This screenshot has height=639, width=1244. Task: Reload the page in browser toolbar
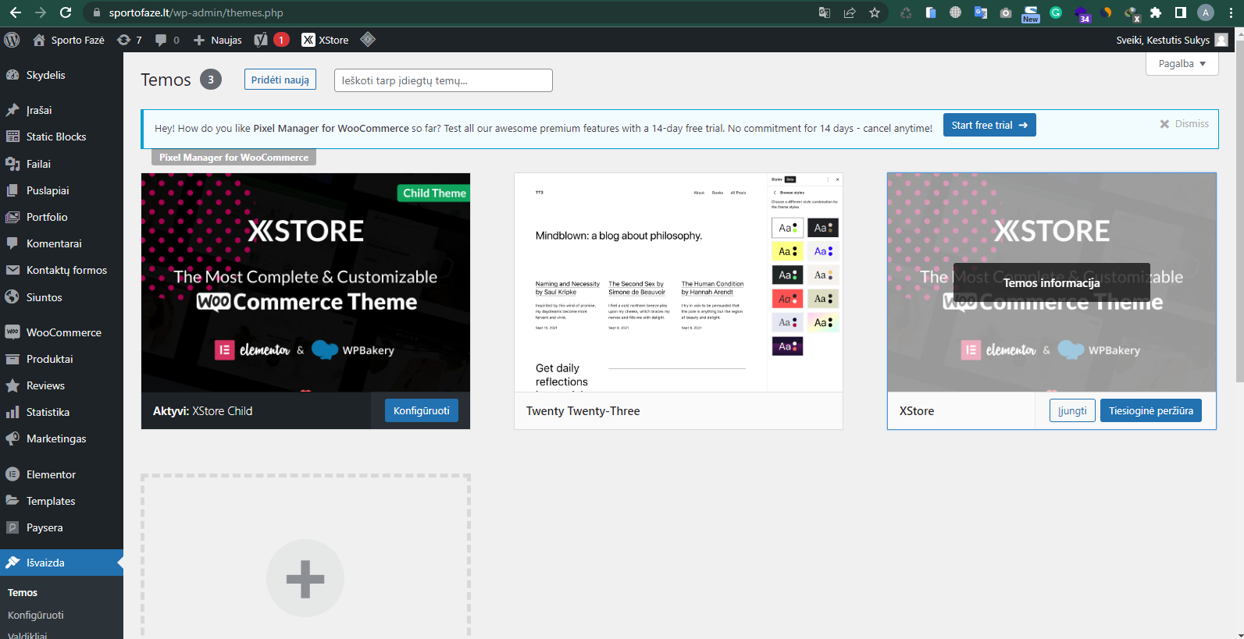(66, 12)
